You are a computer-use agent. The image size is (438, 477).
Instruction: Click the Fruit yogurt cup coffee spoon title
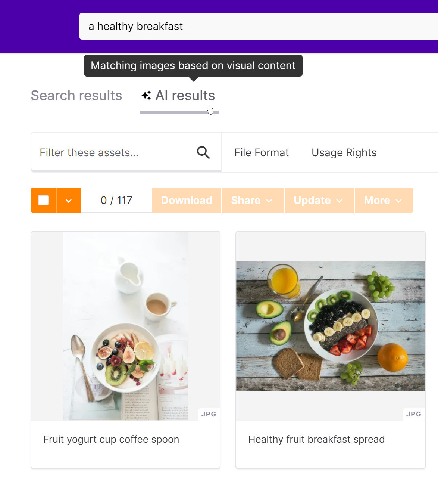(111, 439)
